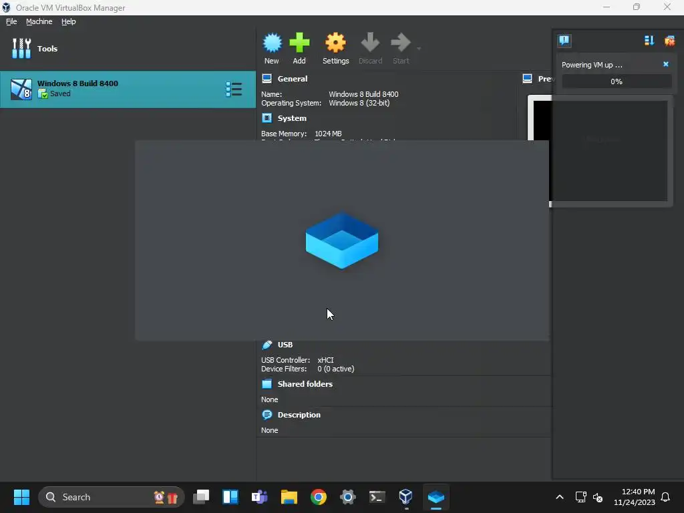Screen dimensions: 684x513
Task: Open the File menu
Action: tap(11, 21)
